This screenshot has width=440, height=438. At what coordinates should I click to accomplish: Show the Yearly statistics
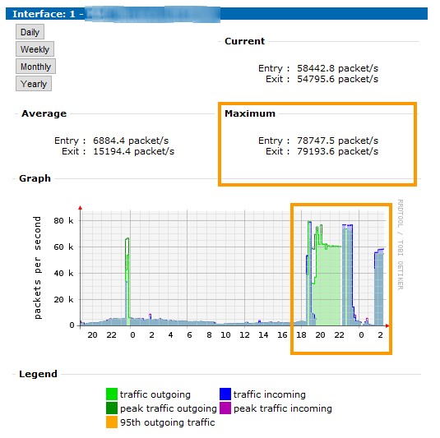pos(34,84)
